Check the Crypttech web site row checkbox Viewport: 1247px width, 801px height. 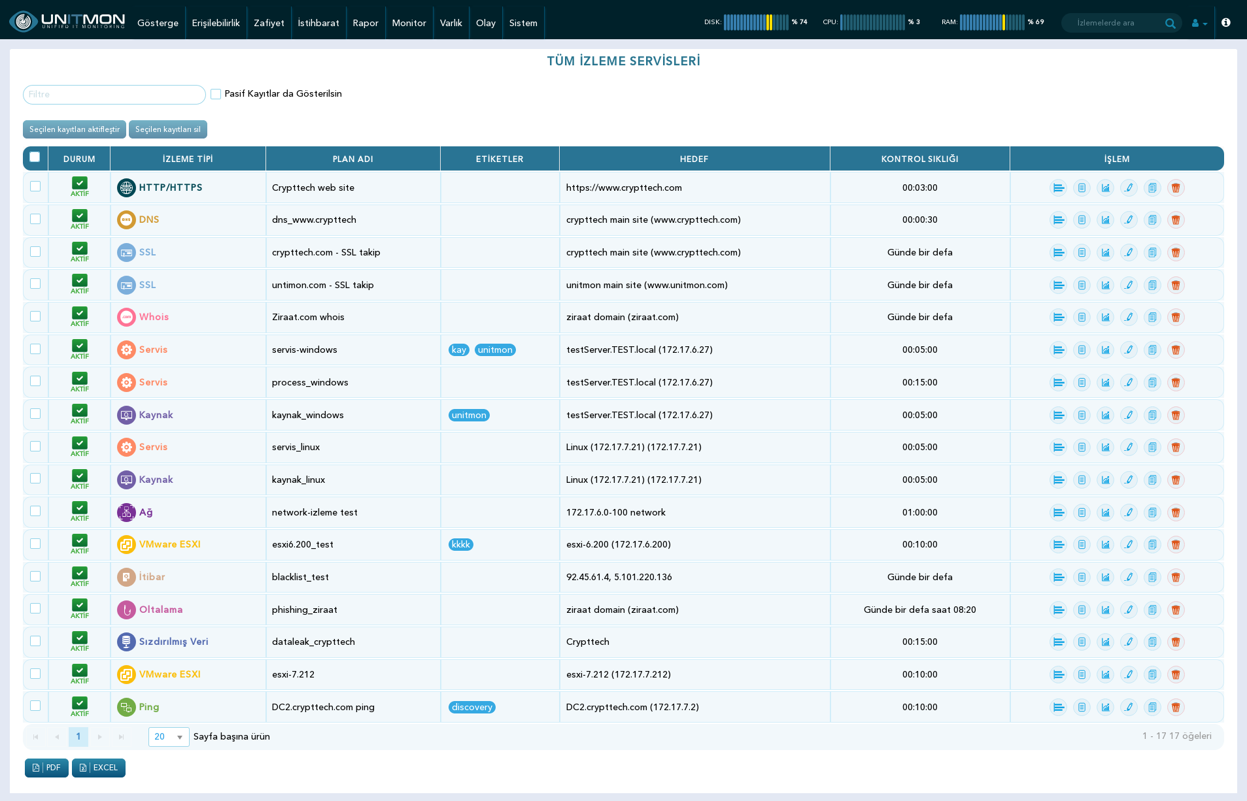tap(35, 186)
